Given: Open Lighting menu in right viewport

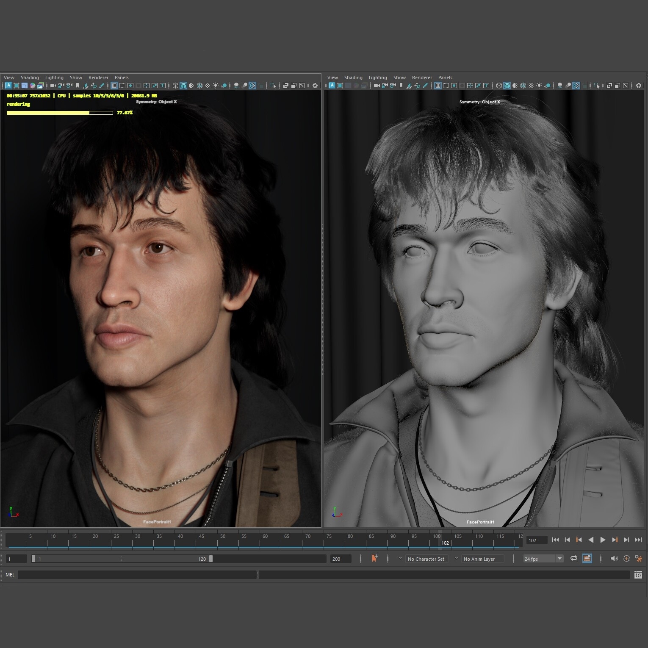Looking at the screenshot, I should point(378,78).
